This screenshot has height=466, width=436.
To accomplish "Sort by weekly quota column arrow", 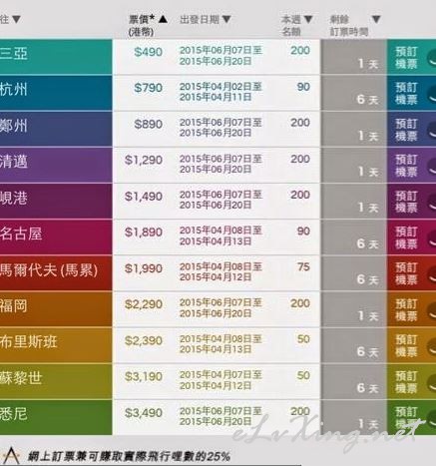I will [x=308, y=19].
